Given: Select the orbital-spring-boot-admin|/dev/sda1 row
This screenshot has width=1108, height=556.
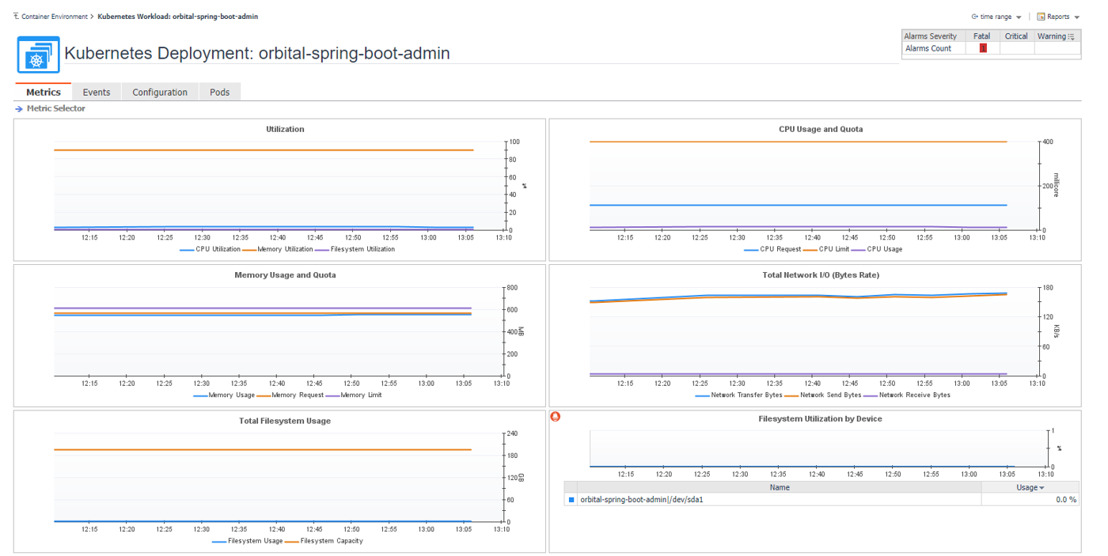Looking at the screenshot, I should [x=822, y=500].
